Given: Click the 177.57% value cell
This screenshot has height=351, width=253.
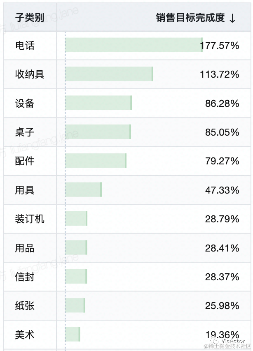Looking at the screenshot, I should point(219,45).
